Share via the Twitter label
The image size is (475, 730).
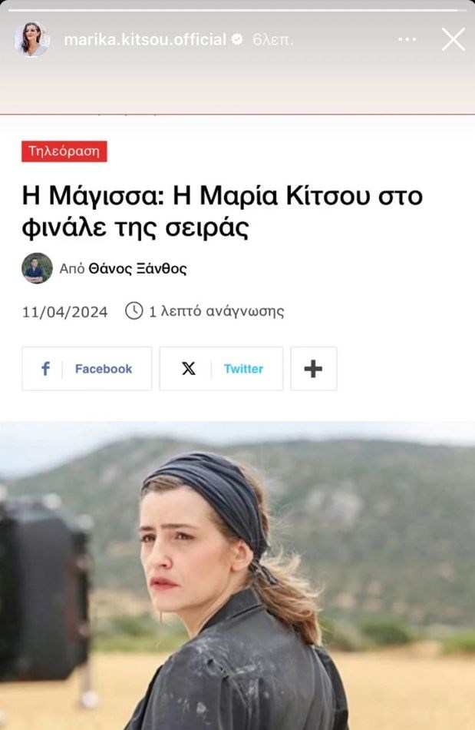tap(243, 369)
